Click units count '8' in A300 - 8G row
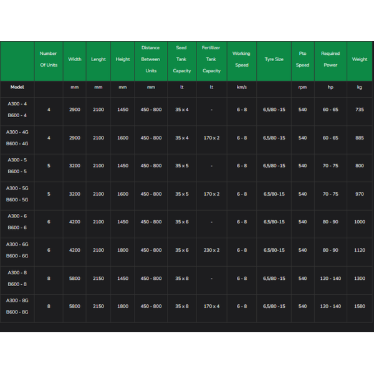374x374 pixels. pyautogui.click(x=49, y=306)
